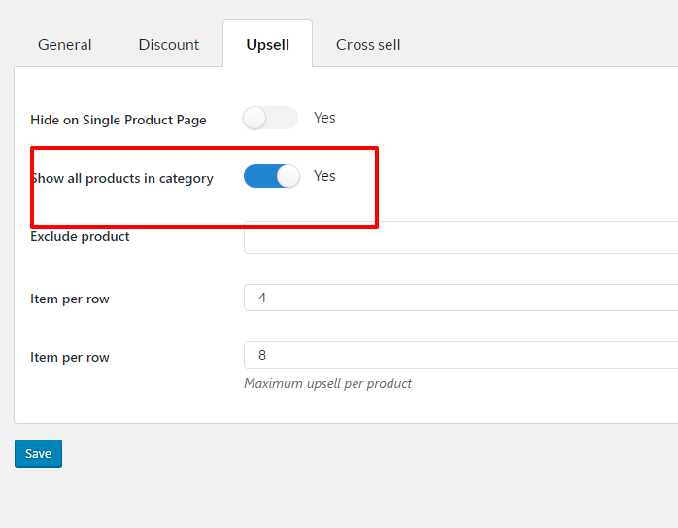Switch to the General tab
The width and height of the screenshot is (678, 528).
tap(64, 44)
